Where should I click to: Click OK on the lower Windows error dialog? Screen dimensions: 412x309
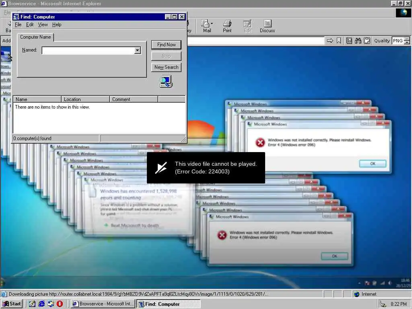(x=334, y=256)
